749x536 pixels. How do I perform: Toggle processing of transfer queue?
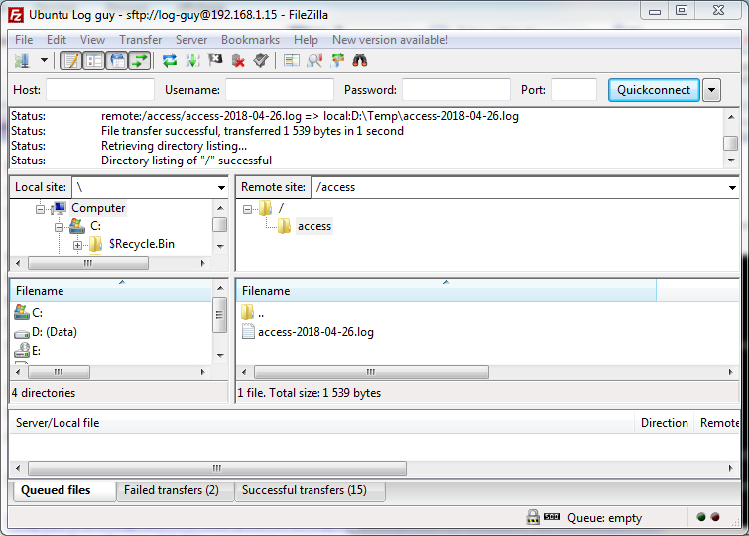pos(192,61)
